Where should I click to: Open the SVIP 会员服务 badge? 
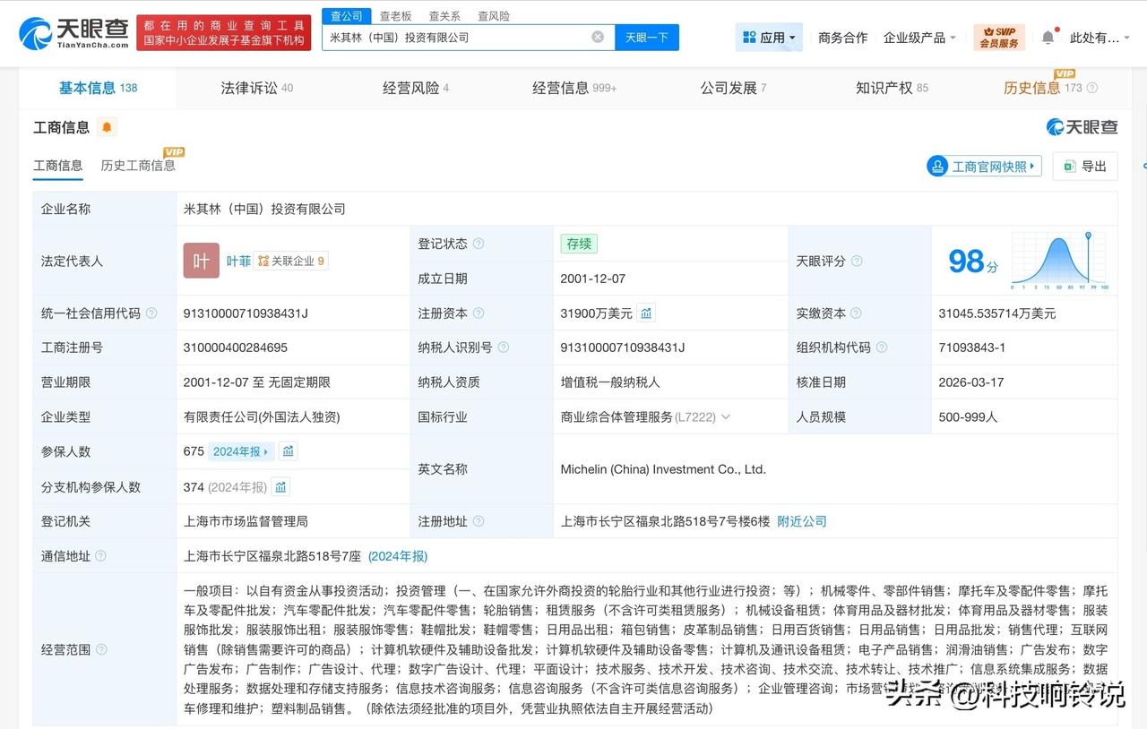point(999,38)
